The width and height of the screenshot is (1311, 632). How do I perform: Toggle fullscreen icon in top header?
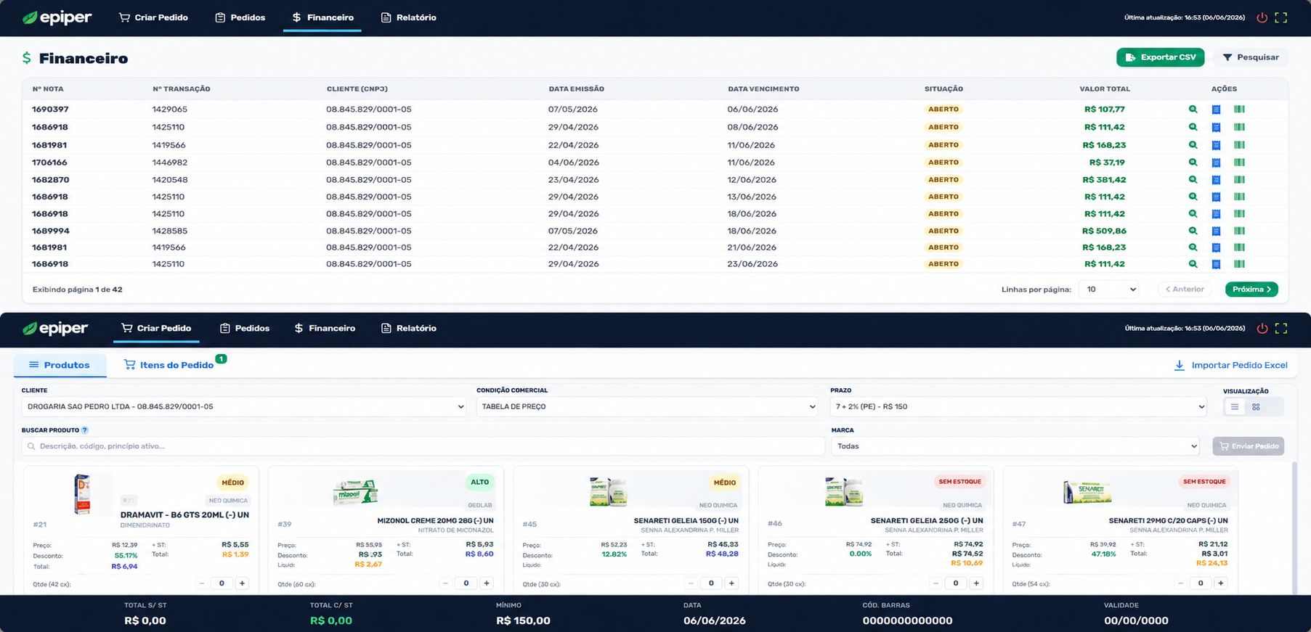point(1281,17)
